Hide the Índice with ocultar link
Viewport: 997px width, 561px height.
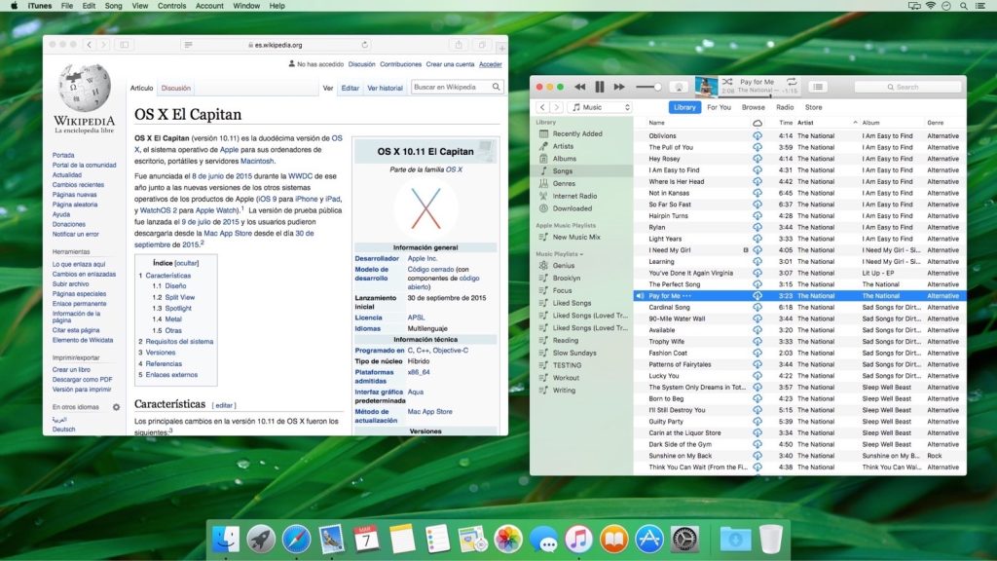tap(186, 263)
